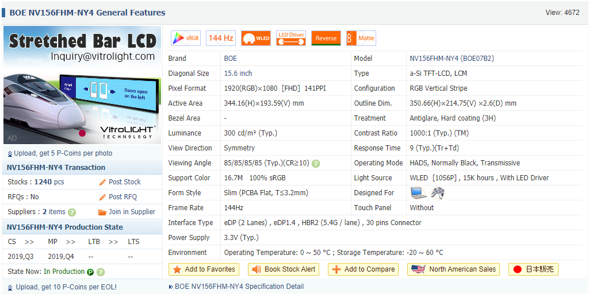Click the WLED [10S6P] light source value
Viewport: 589px width, 294px height.
[479, 178]
